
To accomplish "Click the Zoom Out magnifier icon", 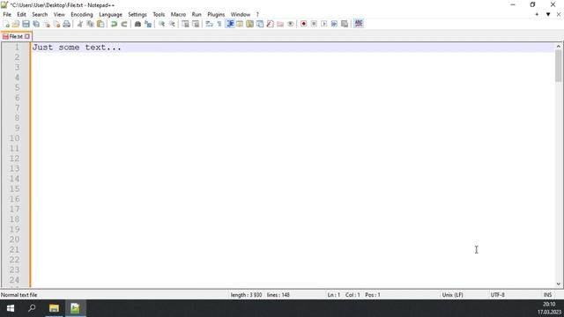I will (172, 24).
